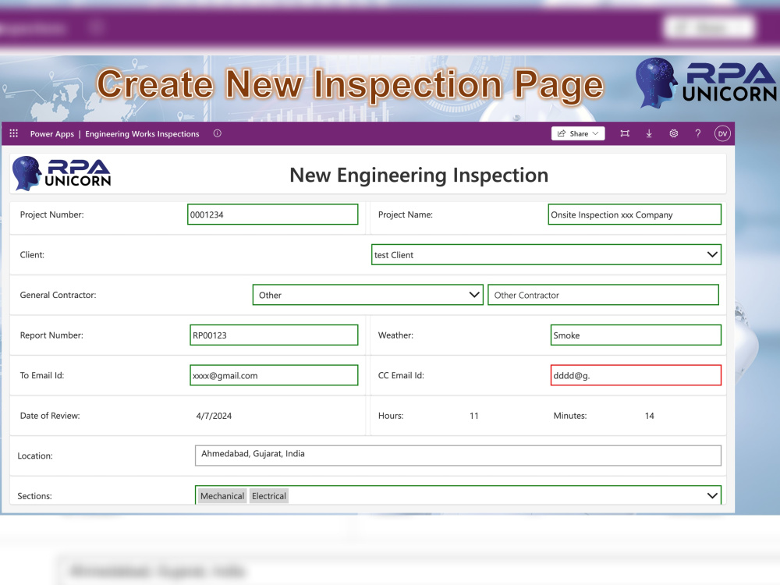Click the General Contractor label
Screen dimensions: 780x585
pyautogui.click(x=58, y=295)
